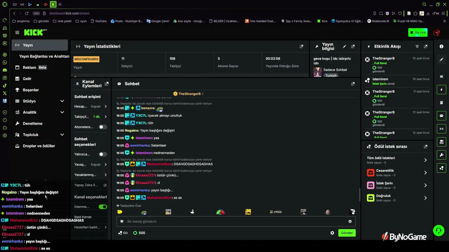
Task: Open the Hedefleri belirl goals chevron
Action: pyautogui.click(x=106, y=227)
